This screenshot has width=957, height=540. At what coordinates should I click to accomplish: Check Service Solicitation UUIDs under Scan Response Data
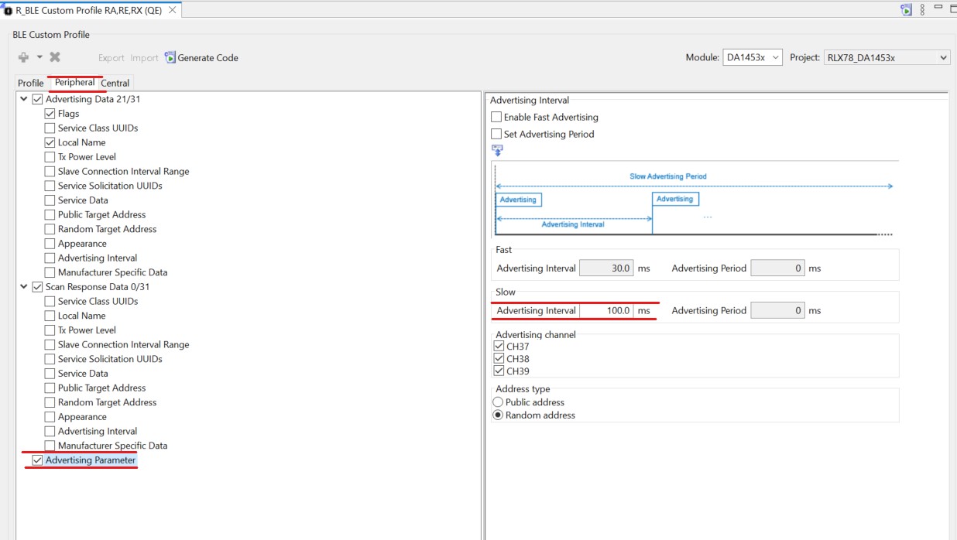click(x=50, y=359)
